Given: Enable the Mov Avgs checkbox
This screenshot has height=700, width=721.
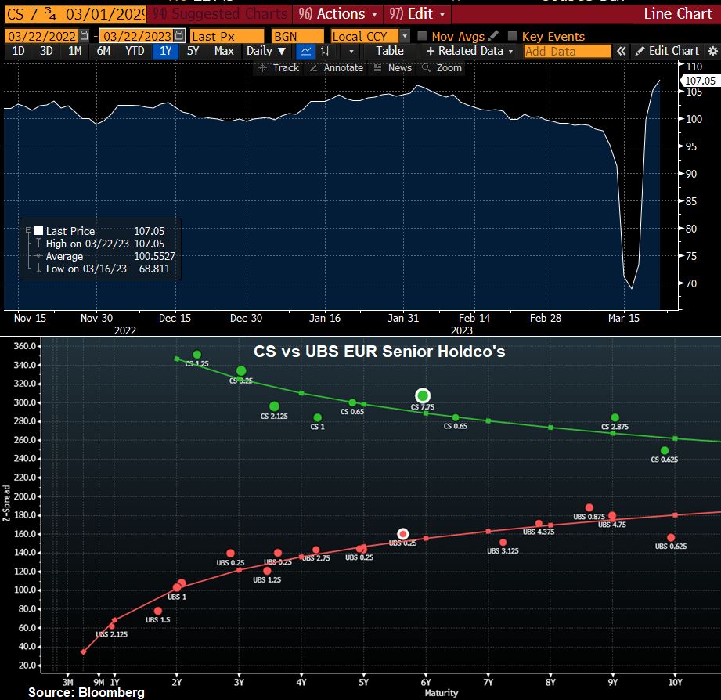Looking at the screenshot, I should pyautogui.click(x=423, y=36).
